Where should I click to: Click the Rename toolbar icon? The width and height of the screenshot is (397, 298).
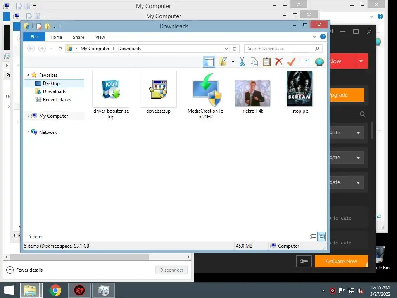click(x=304, y=62)
